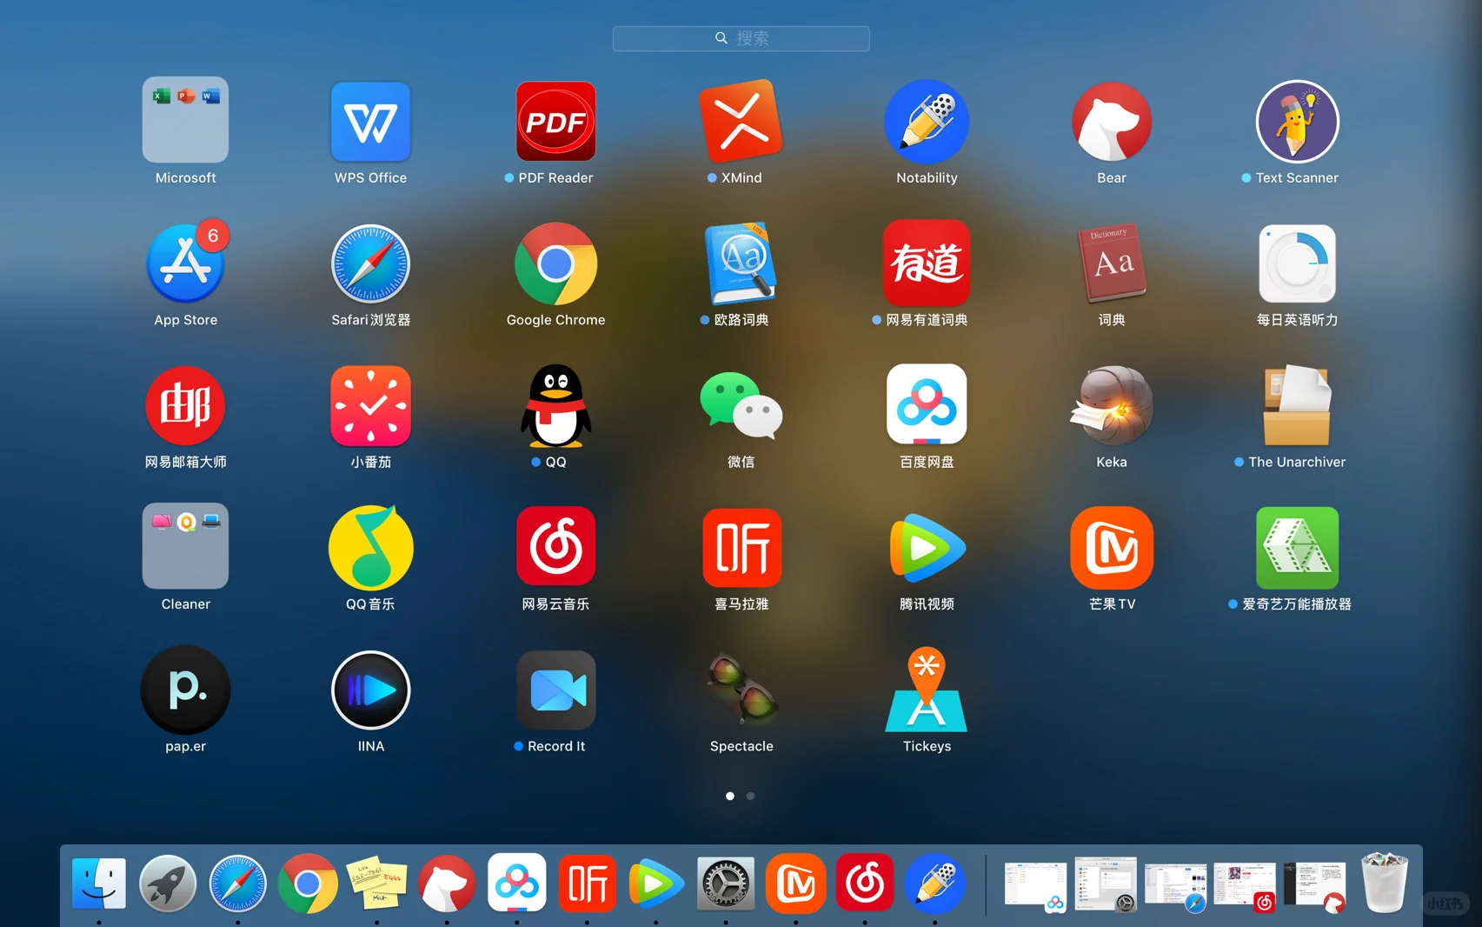Screen dimensions: 1482x927
Task: Restore the minimized Baidu Netdisk window
Action: (x=1035, y=885)
